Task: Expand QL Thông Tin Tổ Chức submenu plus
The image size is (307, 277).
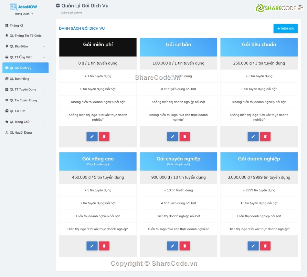Action: pos(44,36)
